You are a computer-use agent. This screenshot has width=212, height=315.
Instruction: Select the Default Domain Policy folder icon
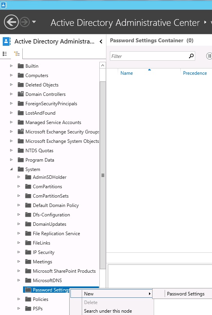(28, 205)
